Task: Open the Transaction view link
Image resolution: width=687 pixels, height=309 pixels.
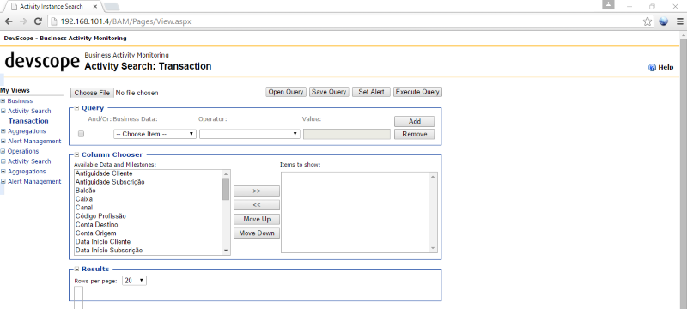Action: 28,121
